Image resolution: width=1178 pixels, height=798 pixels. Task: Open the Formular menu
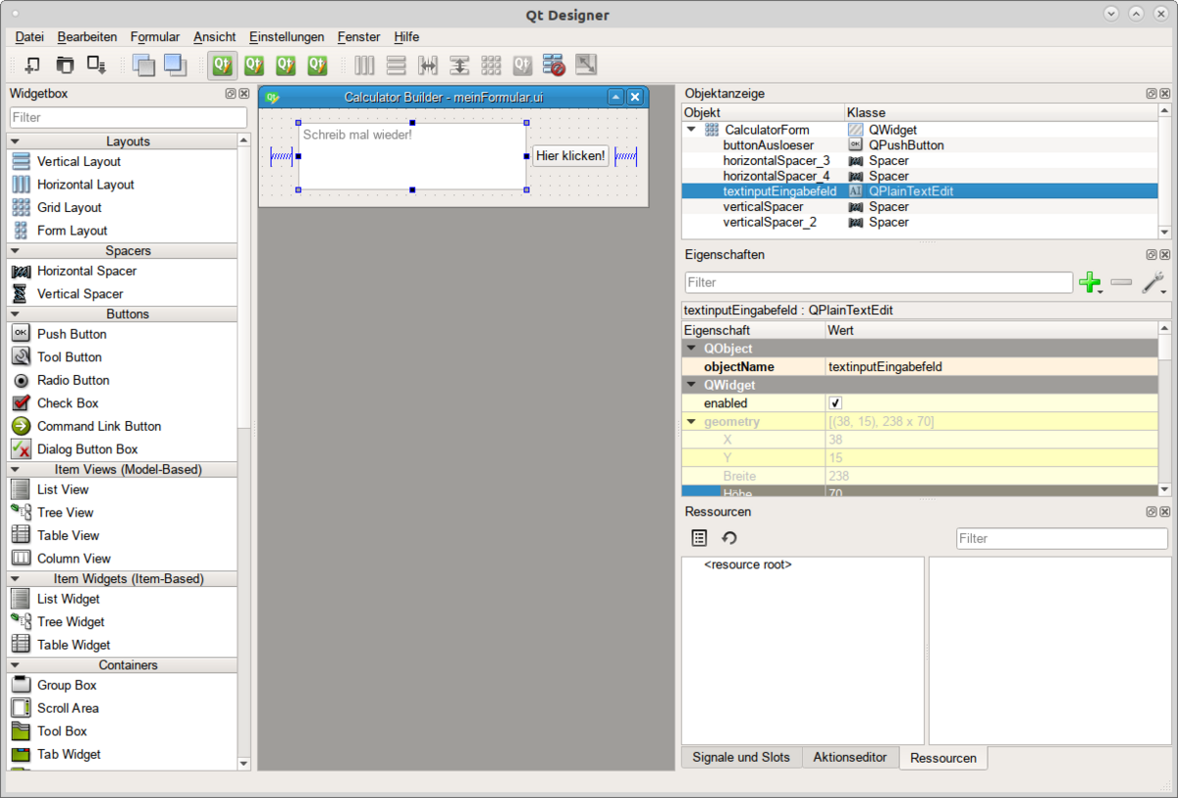pyautogui.click(x=155, y=36)
